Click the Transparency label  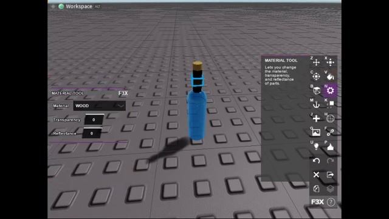tap(67, 120)
